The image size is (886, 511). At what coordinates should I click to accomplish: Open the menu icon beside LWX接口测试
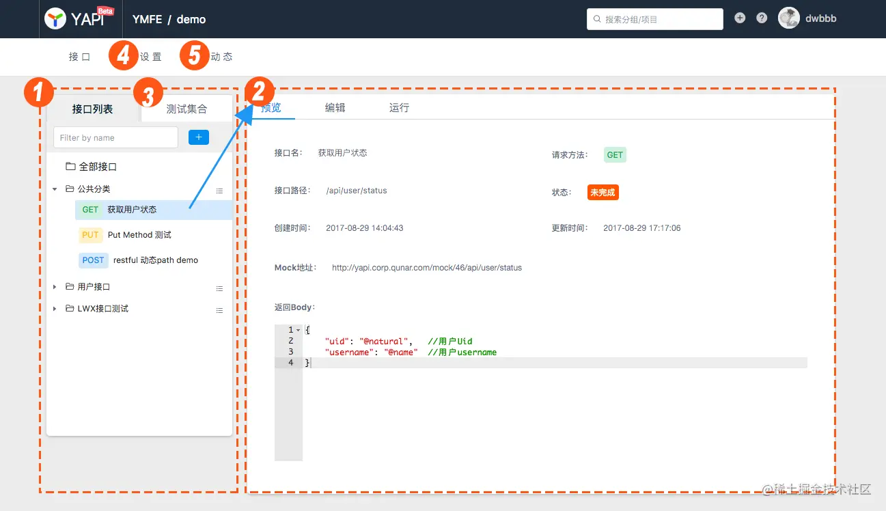pyautogui.click(x=219, y=310)
